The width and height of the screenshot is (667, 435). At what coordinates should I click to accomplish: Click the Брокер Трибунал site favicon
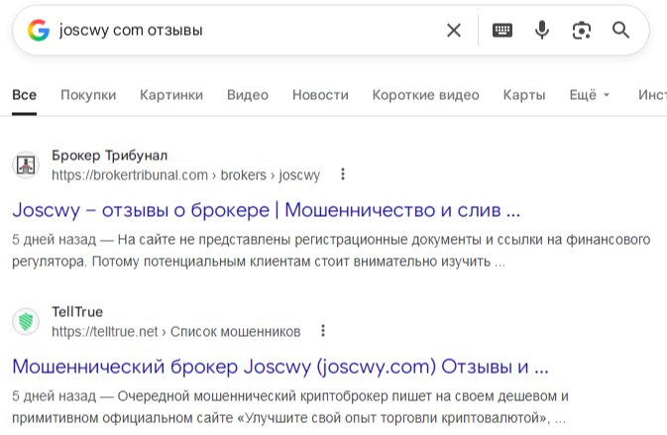(27, 165)
